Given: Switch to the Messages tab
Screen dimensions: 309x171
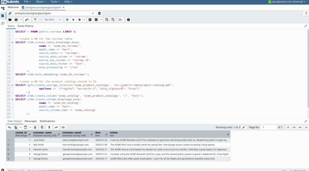Looking at the screenshot, I should coord(31,121).
